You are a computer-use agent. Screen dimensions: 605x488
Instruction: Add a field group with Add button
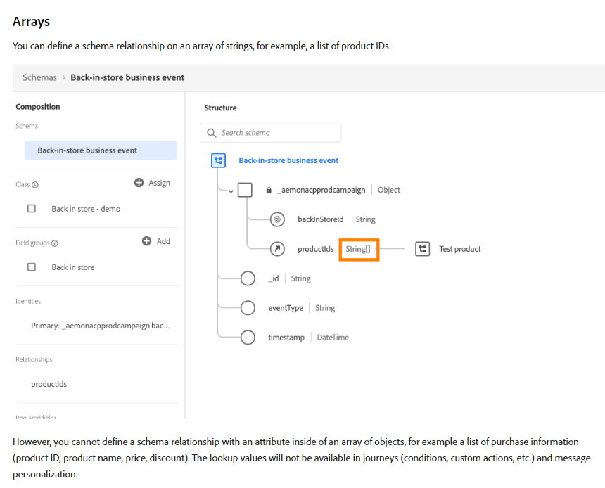[156, 241]
